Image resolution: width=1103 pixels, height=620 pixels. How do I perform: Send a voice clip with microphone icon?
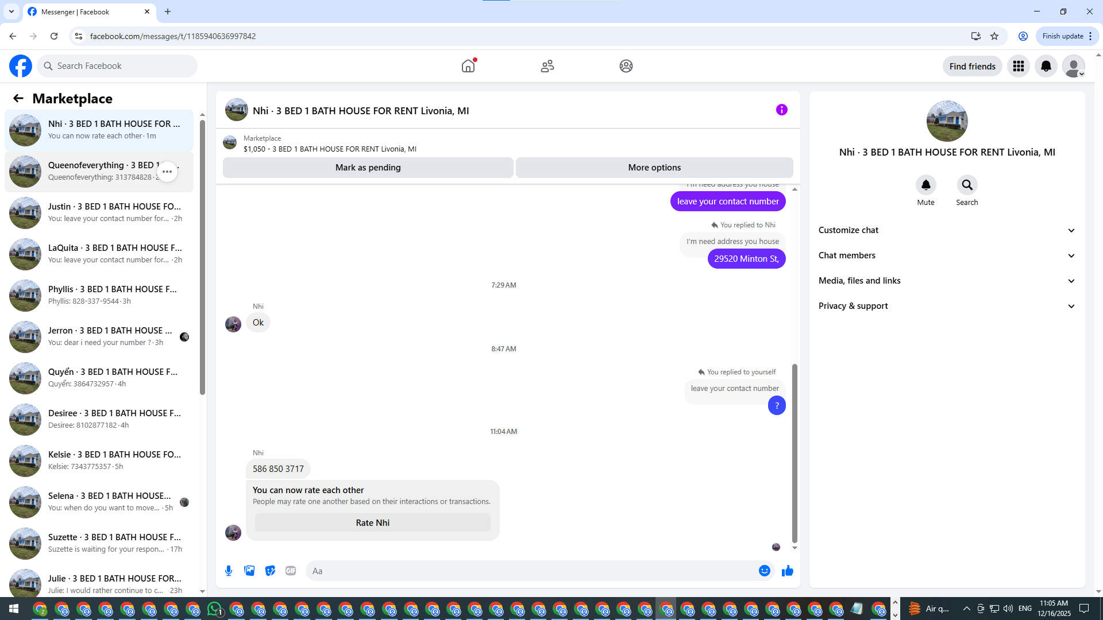click(x=229, y=571)
